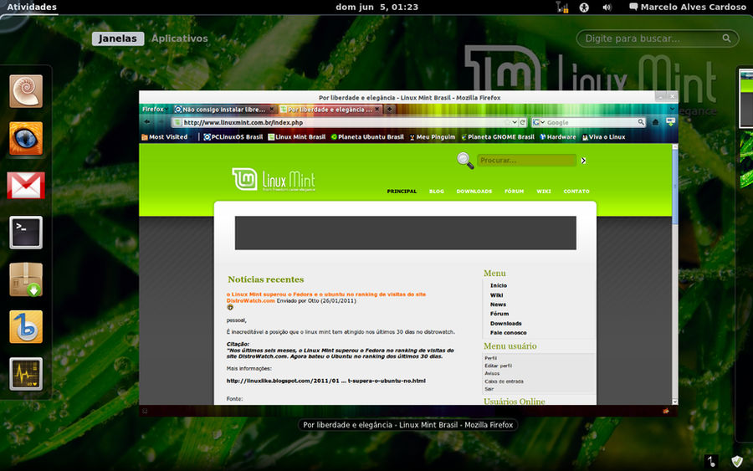Click the shield icon in bottom-right tray
The height and width of the screenshot is (471, 753).
tap(736, 462)
